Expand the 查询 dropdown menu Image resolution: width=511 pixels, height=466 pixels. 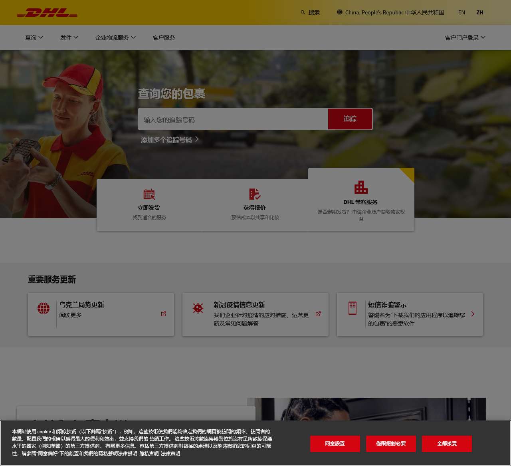click(x=34, y=38)
